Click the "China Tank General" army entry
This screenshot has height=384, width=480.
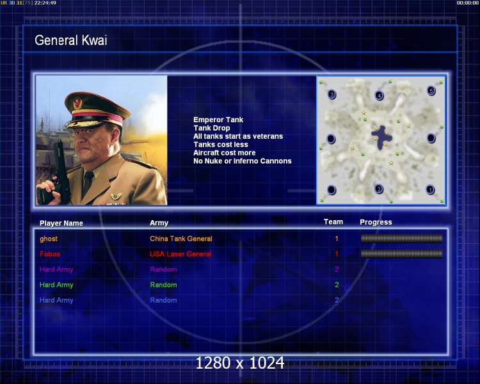click(x=181, y=239)
